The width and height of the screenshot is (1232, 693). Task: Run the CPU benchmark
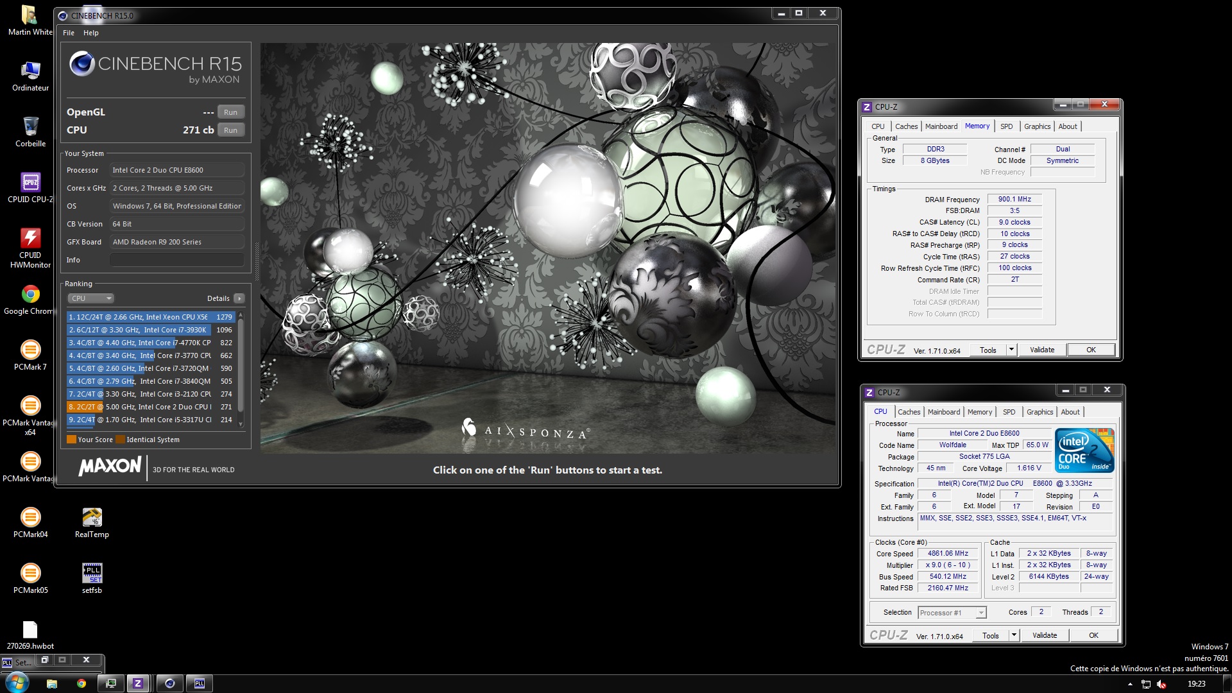pos(230,130)
